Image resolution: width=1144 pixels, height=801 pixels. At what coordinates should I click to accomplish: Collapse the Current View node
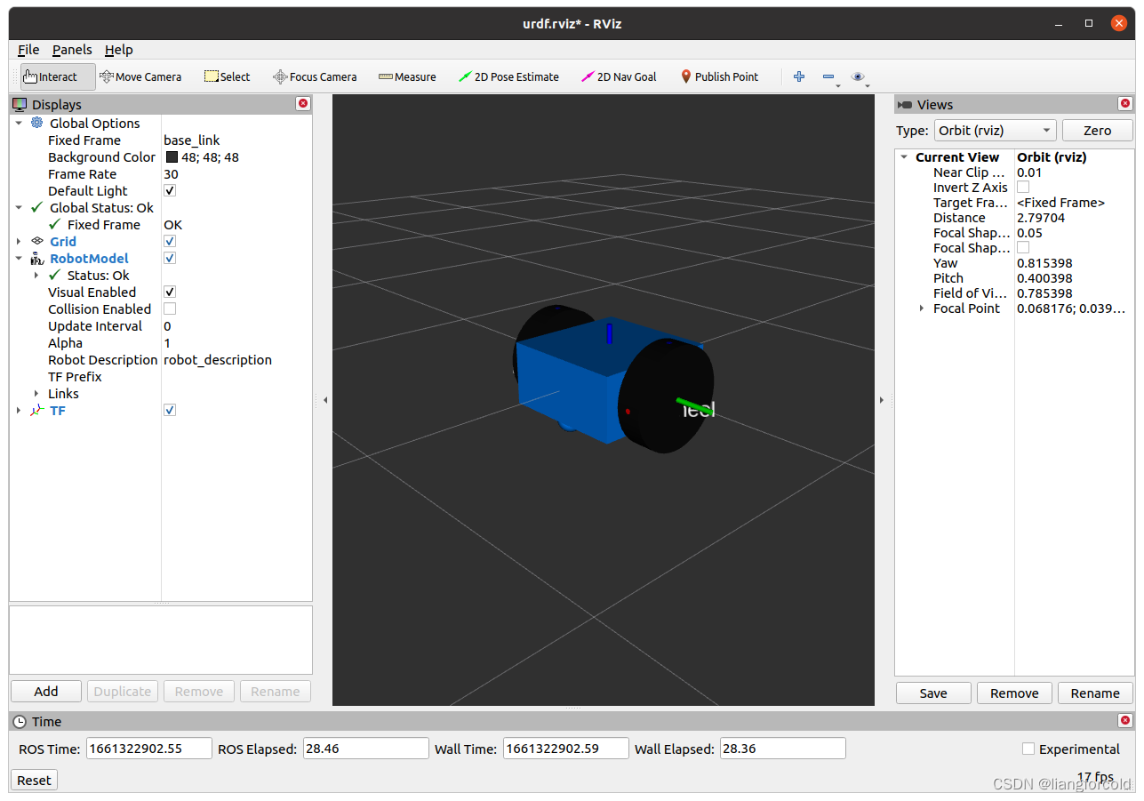pos(904,156)
